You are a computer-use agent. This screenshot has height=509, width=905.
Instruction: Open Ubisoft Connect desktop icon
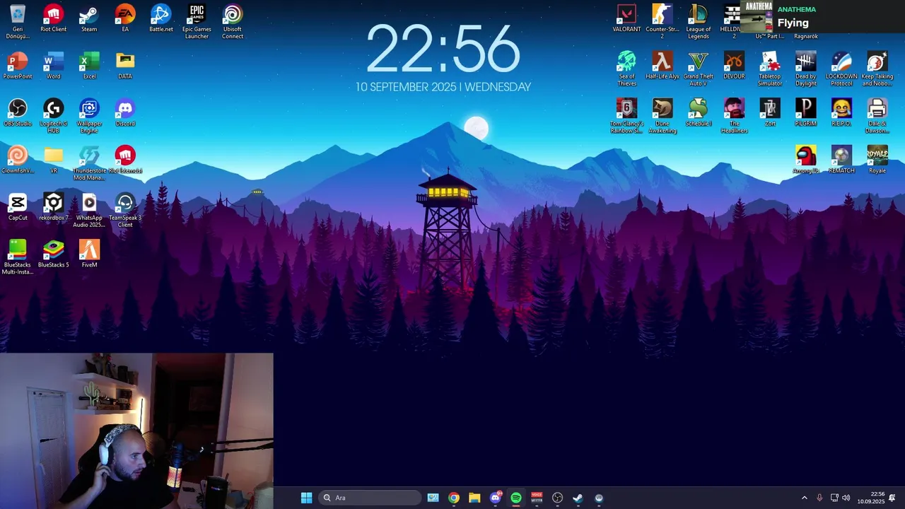click(x=233, y=22)
